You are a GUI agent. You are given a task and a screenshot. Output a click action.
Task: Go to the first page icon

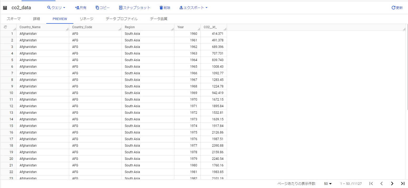point(371,184)
